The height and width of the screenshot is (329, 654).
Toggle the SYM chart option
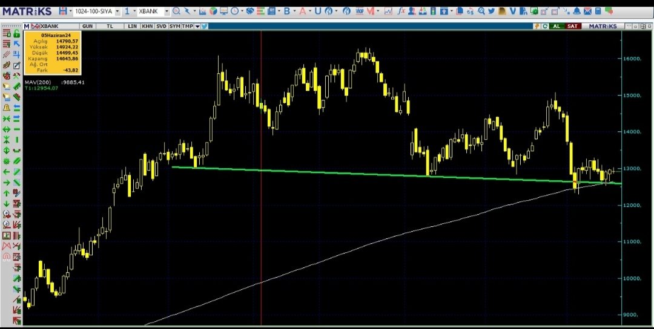(175, 26)
